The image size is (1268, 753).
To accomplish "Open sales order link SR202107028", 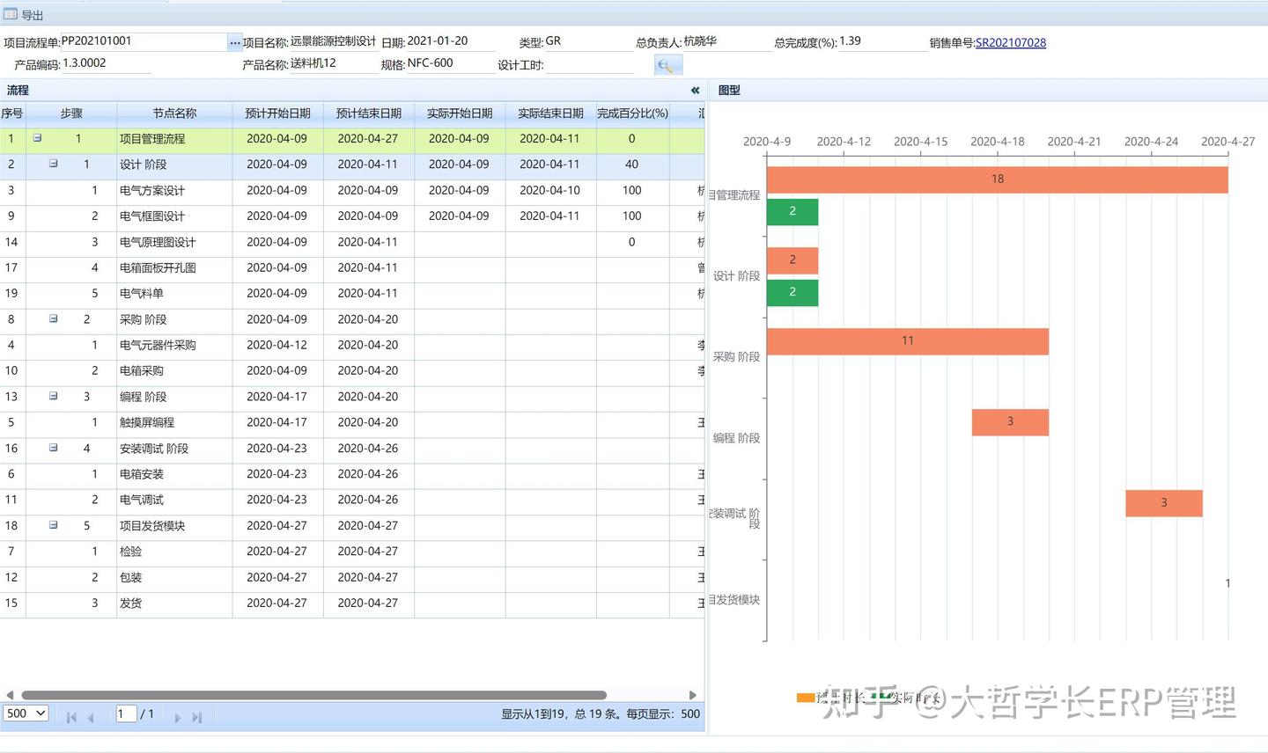I will click(x=1011, y=42).
